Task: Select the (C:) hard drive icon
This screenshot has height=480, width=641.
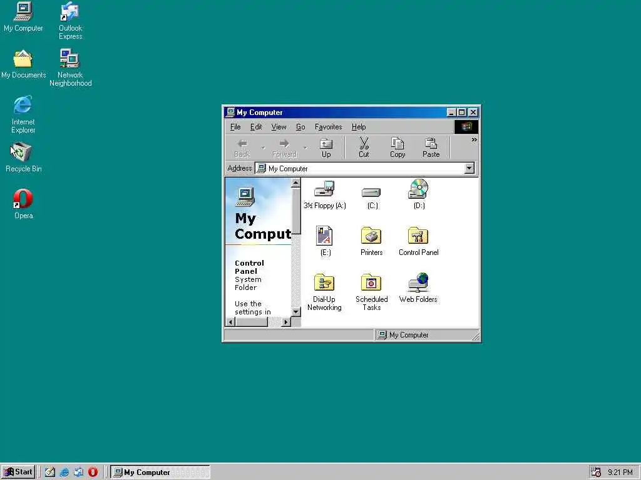Action: (372, 198)
